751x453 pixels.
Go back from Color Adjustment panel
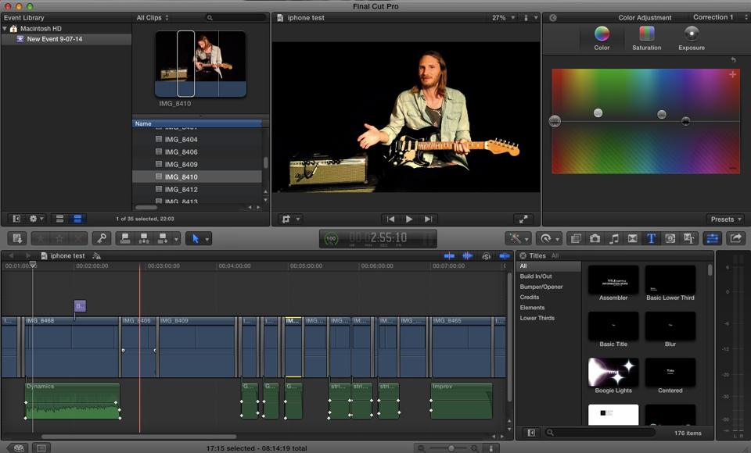[553, 18]
